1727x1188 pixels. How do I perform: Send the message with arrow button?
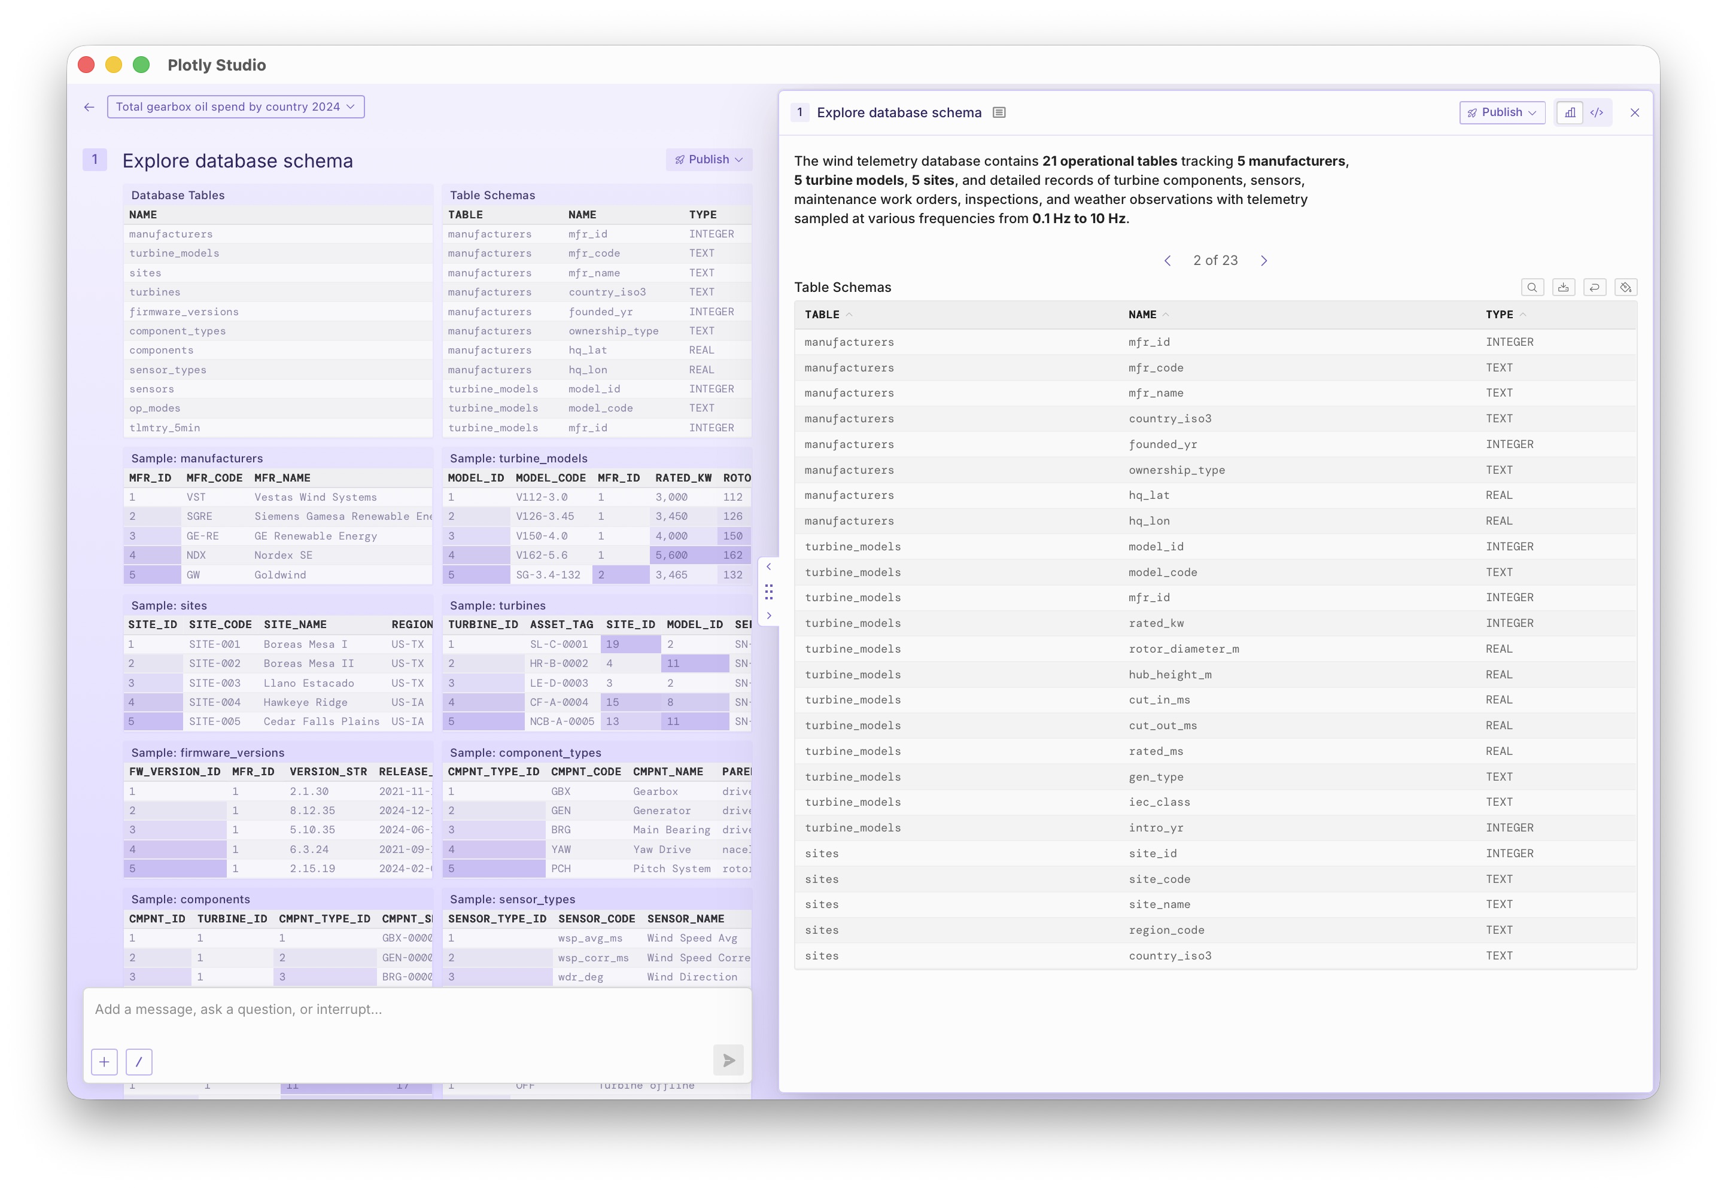pos(728,1060)
